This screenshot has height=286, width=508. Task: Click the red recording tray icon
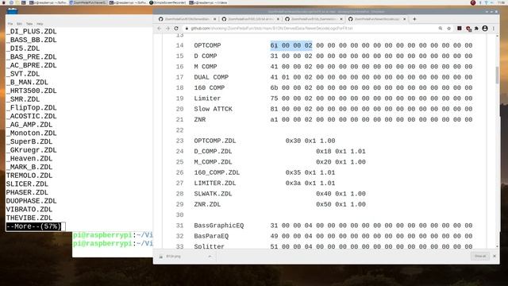pyautogui.click(x=473, y=2)
